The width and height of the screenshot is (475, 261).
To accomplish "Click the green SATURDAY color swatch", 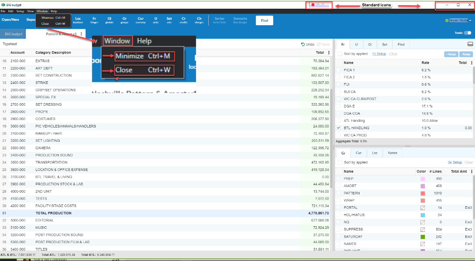I will tap(423, 237).
